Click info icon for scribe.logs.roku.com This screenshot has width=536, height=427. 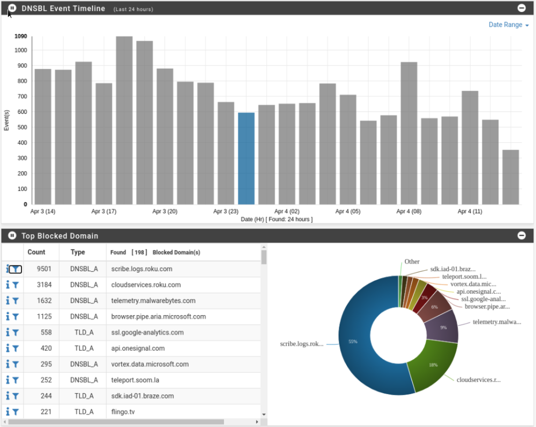click(7, 269)
